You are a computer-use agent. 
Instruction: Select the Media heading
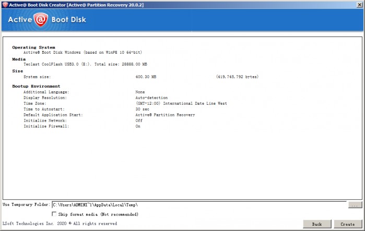(x=19, y=59)
